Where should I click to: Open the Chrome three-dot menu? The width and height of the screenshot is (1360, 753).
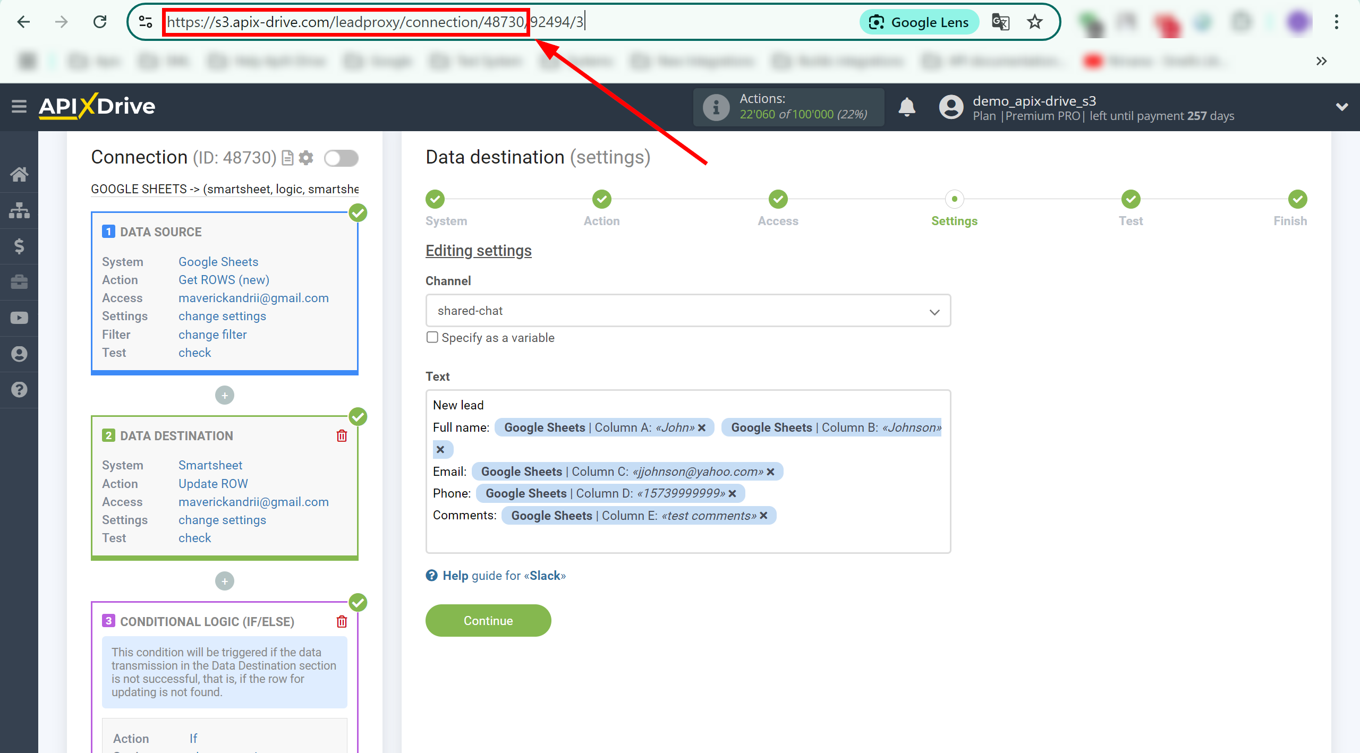[x=1336, y=22]
